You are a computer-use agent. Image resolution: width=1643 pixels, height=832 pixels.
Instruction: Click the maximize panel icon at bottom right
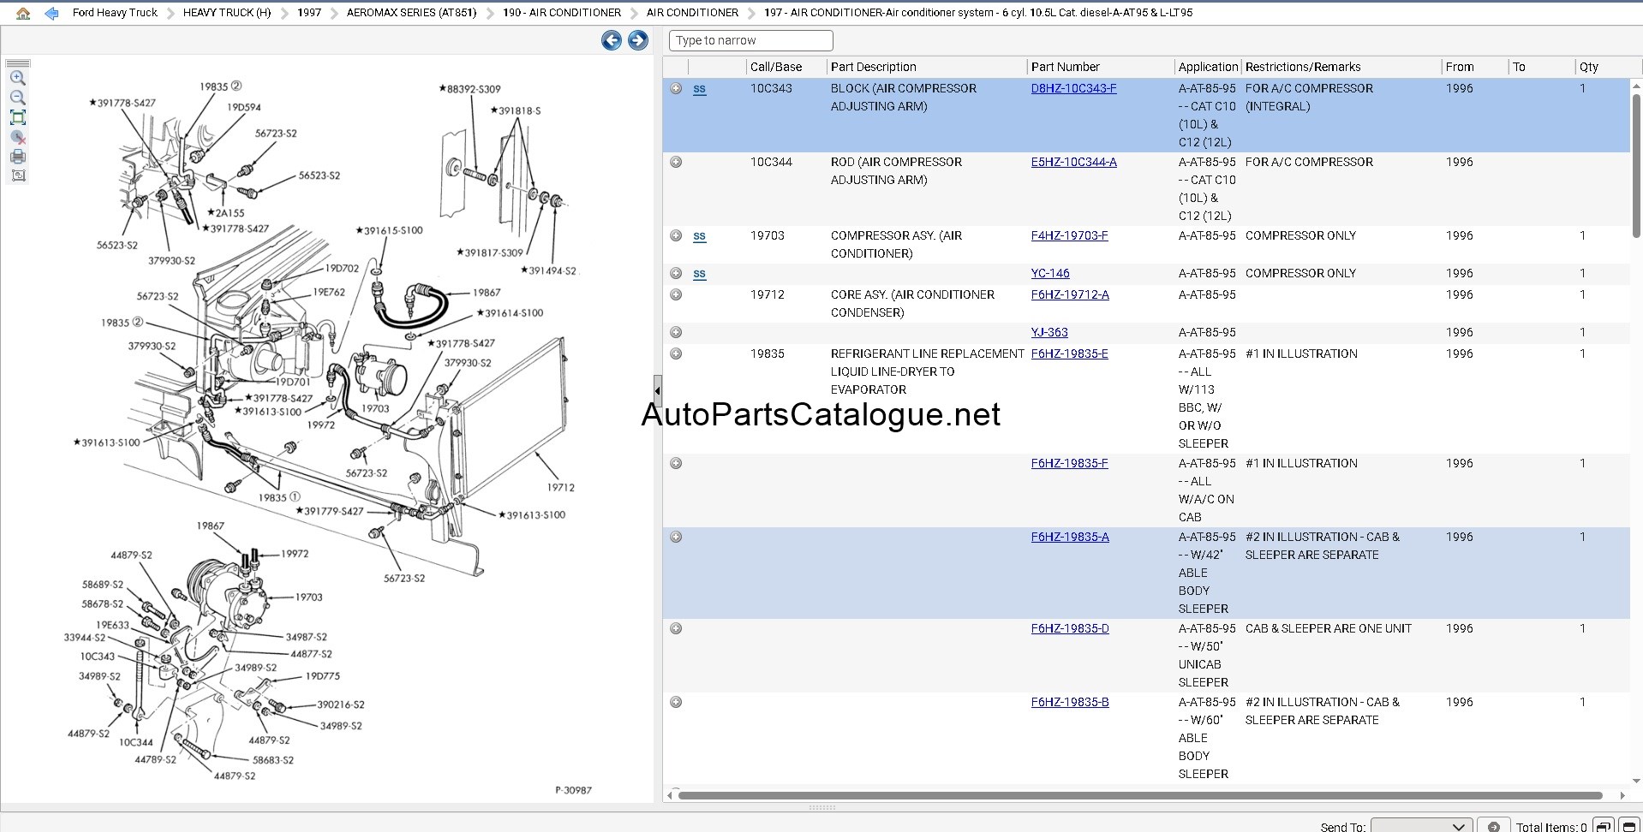[x=1628, y=826]
